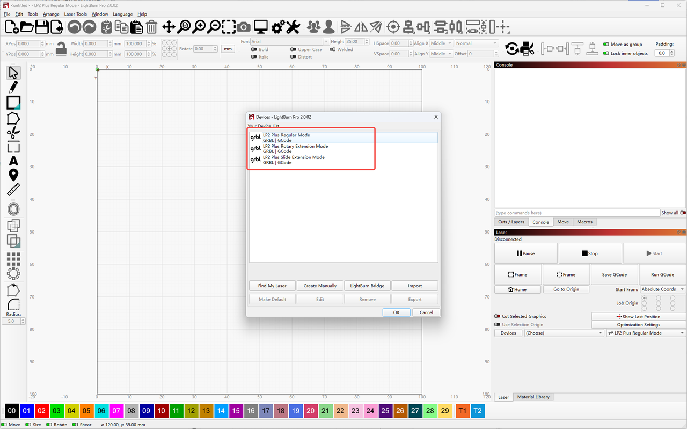This screenshot has width=687, height=429.
Task: Open settings with the gears icon
Action: 278,27
